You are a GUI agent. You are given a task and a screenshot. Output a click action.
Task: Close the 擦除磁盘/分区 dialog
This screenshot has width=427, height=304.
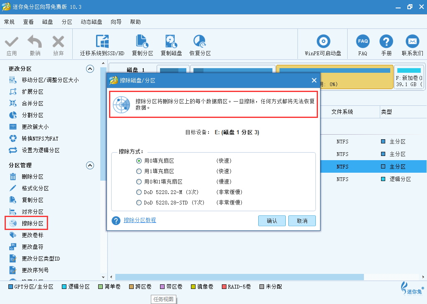(314, 80)
